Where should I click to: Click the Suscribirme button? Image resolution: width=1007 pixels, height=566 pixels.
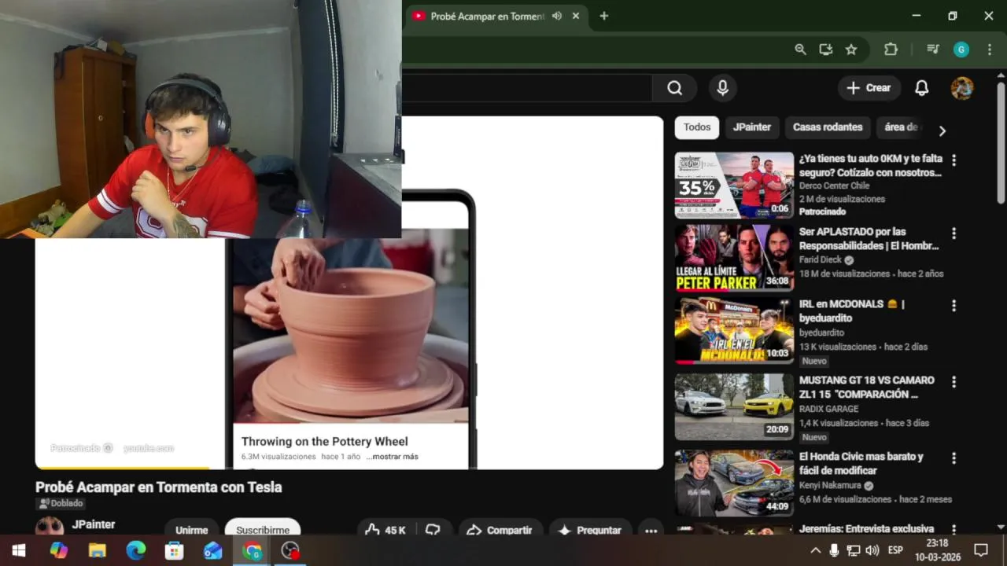coord(263,529)
